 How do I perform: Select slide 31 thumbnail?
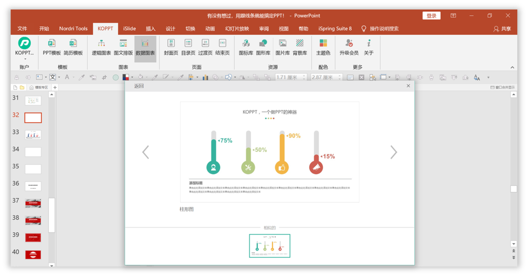coord(33,100)
